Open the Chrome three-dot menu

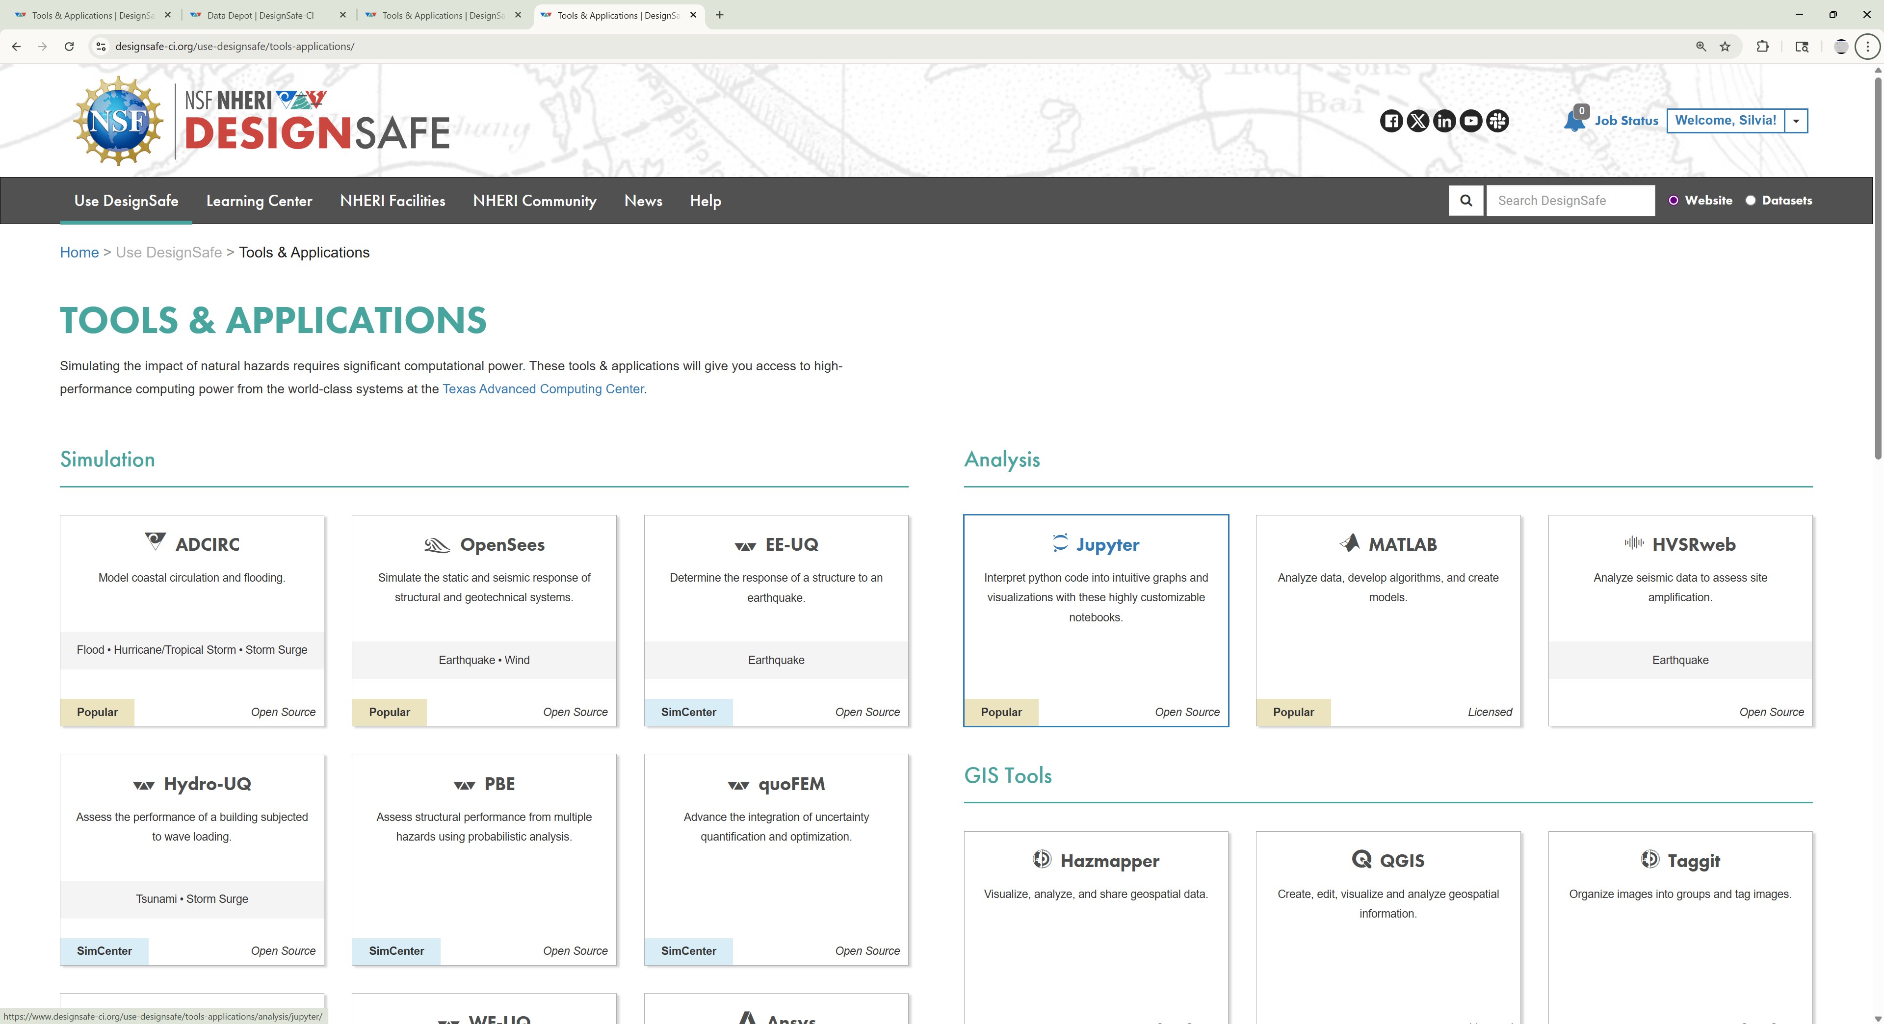1867,46
